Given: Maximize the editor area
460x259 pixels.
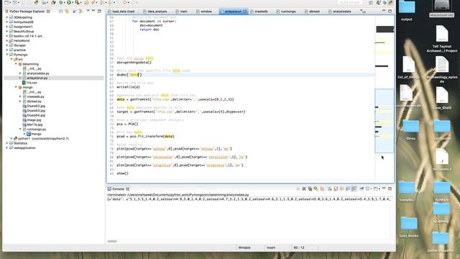Looking at the screenshot, I should (390, 11).
